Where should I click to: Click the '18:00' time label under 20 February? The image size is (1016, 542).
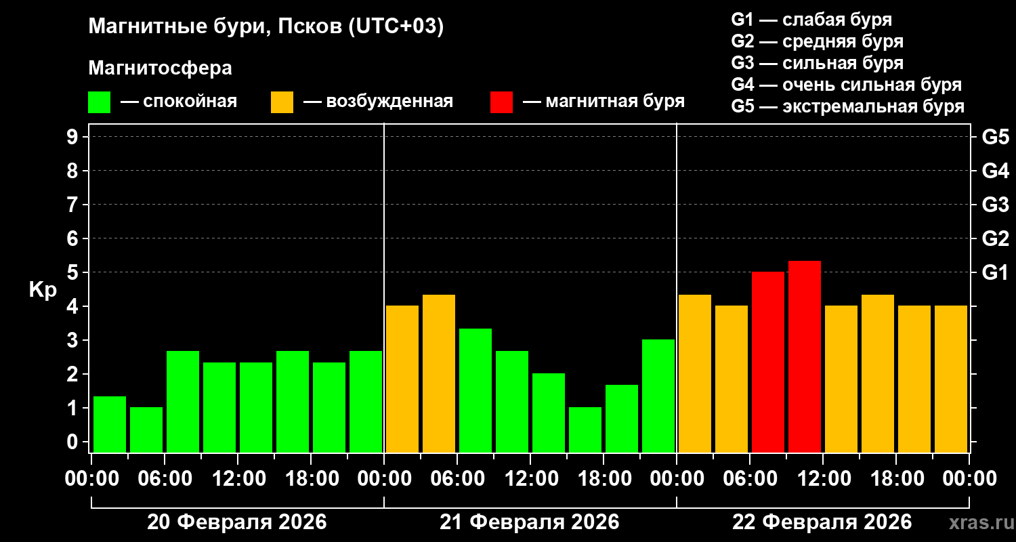click(311, 478)
